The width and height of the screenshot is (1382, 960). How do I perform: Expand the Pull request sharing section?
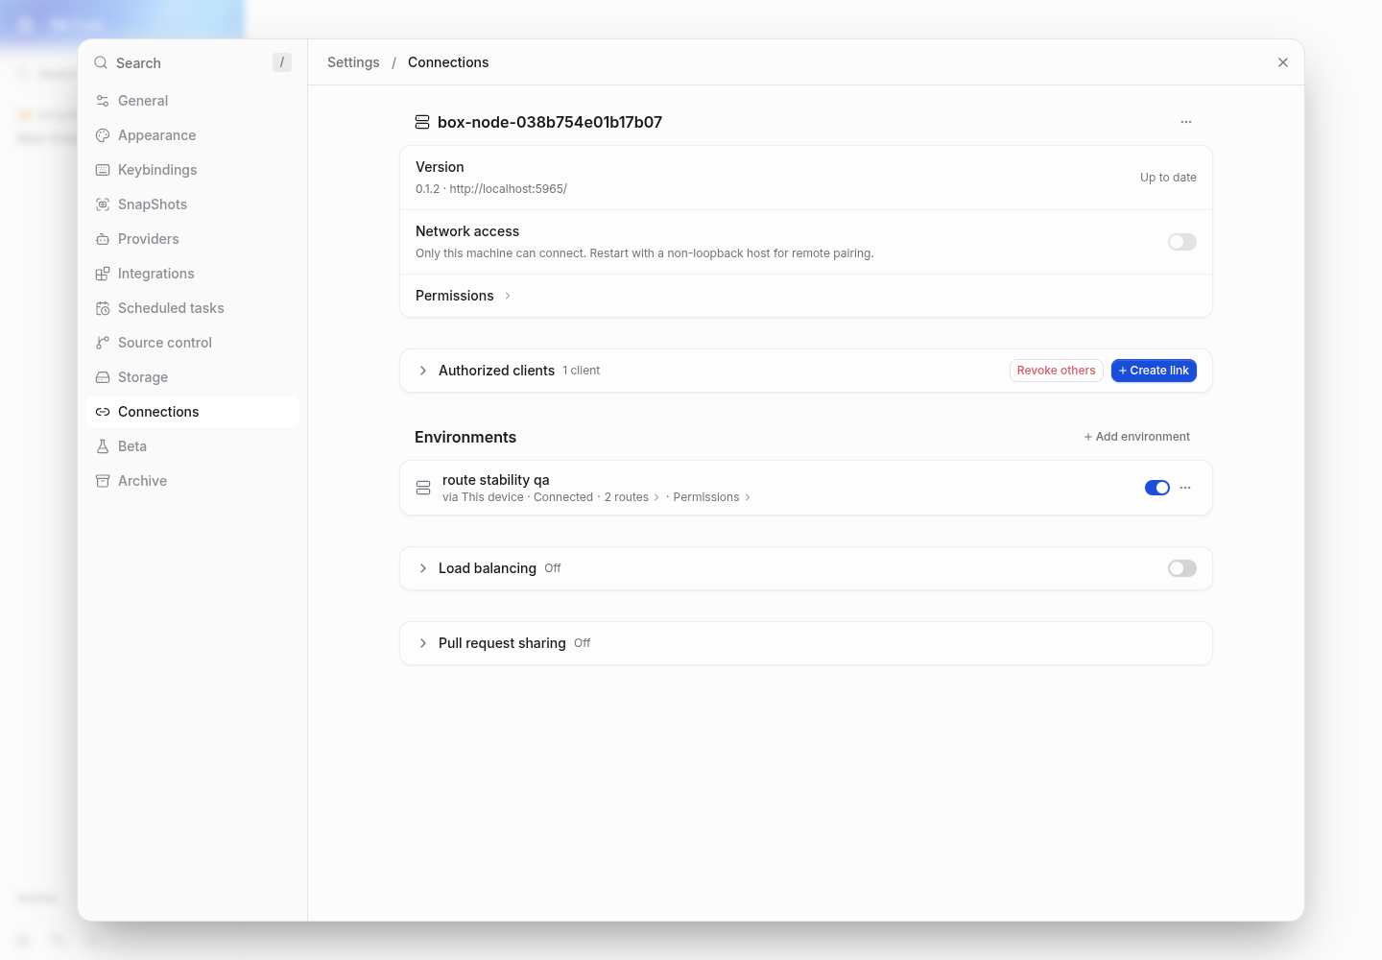(x=423, y=643)
